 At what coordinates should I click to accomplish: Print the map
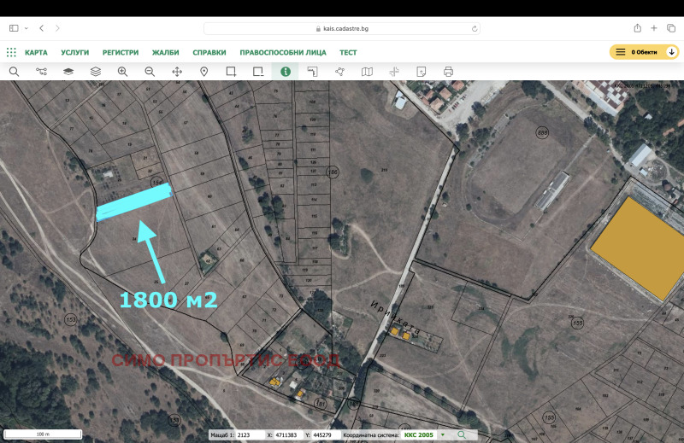[448, 72]
